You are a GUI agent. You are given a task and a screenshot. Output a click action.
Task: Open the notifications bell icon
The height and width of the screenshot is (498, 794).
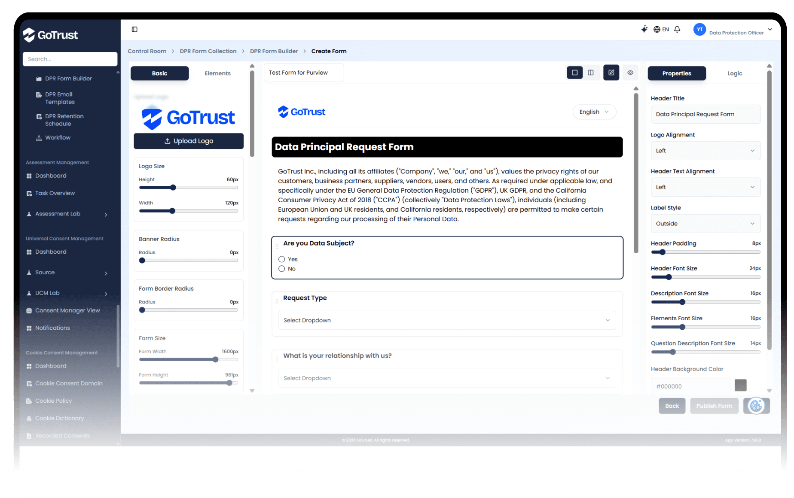pyautogui.click(x=677, y=29)
